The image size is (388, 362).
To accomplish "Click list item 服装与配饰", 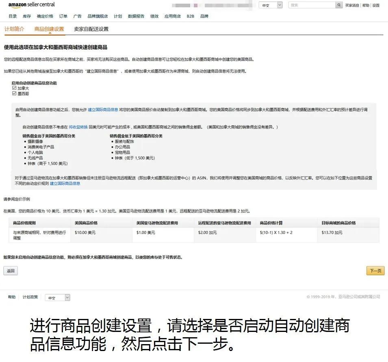I will [124, 141].
